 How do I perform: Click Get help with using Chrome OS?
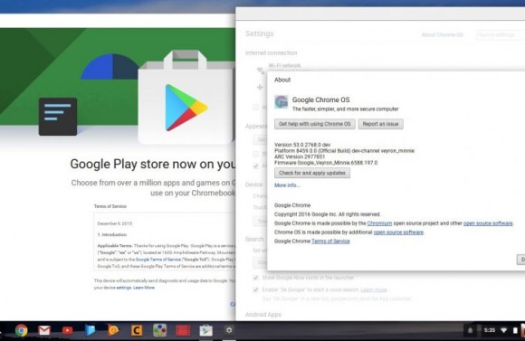click(315, 124)
